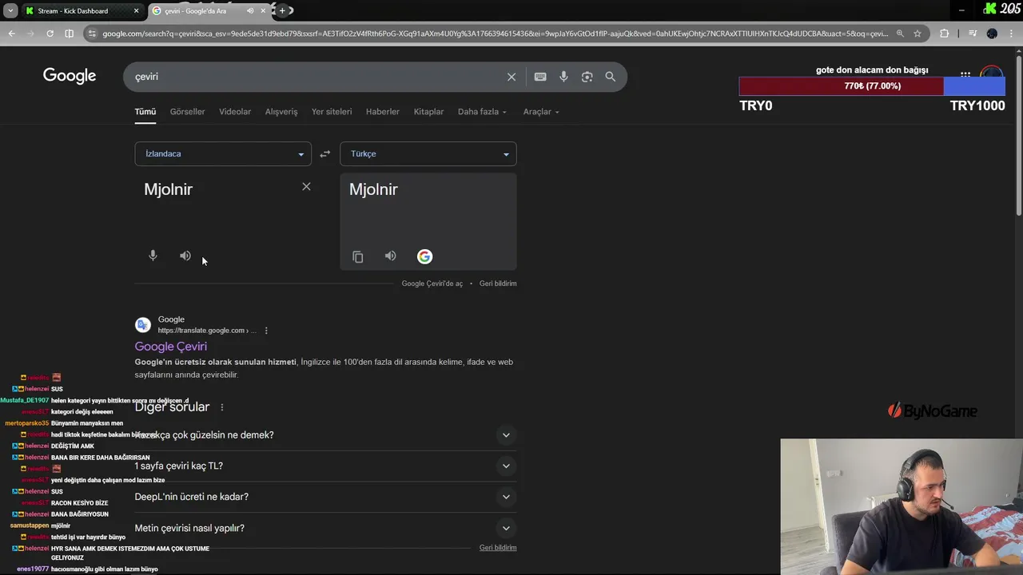
Task: Open the page zoom indicator
Action: [900, 34]
